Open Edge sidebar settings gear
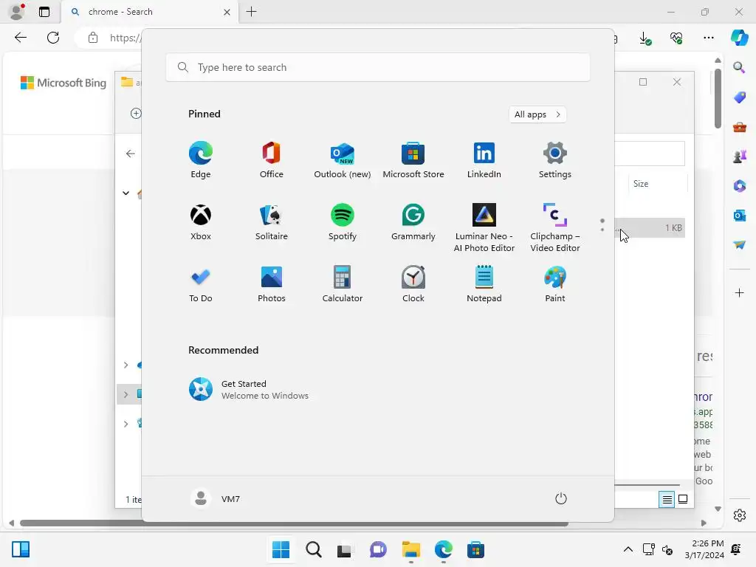This screenshot has width=756, height=567. (739, 515)
